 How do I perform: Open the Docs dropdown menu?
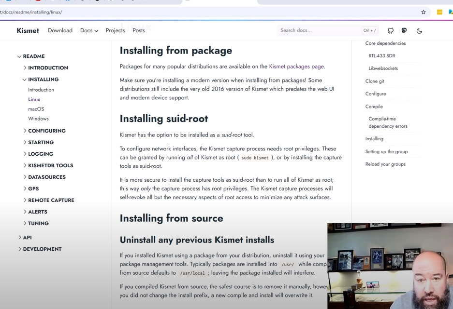point(89,30)
